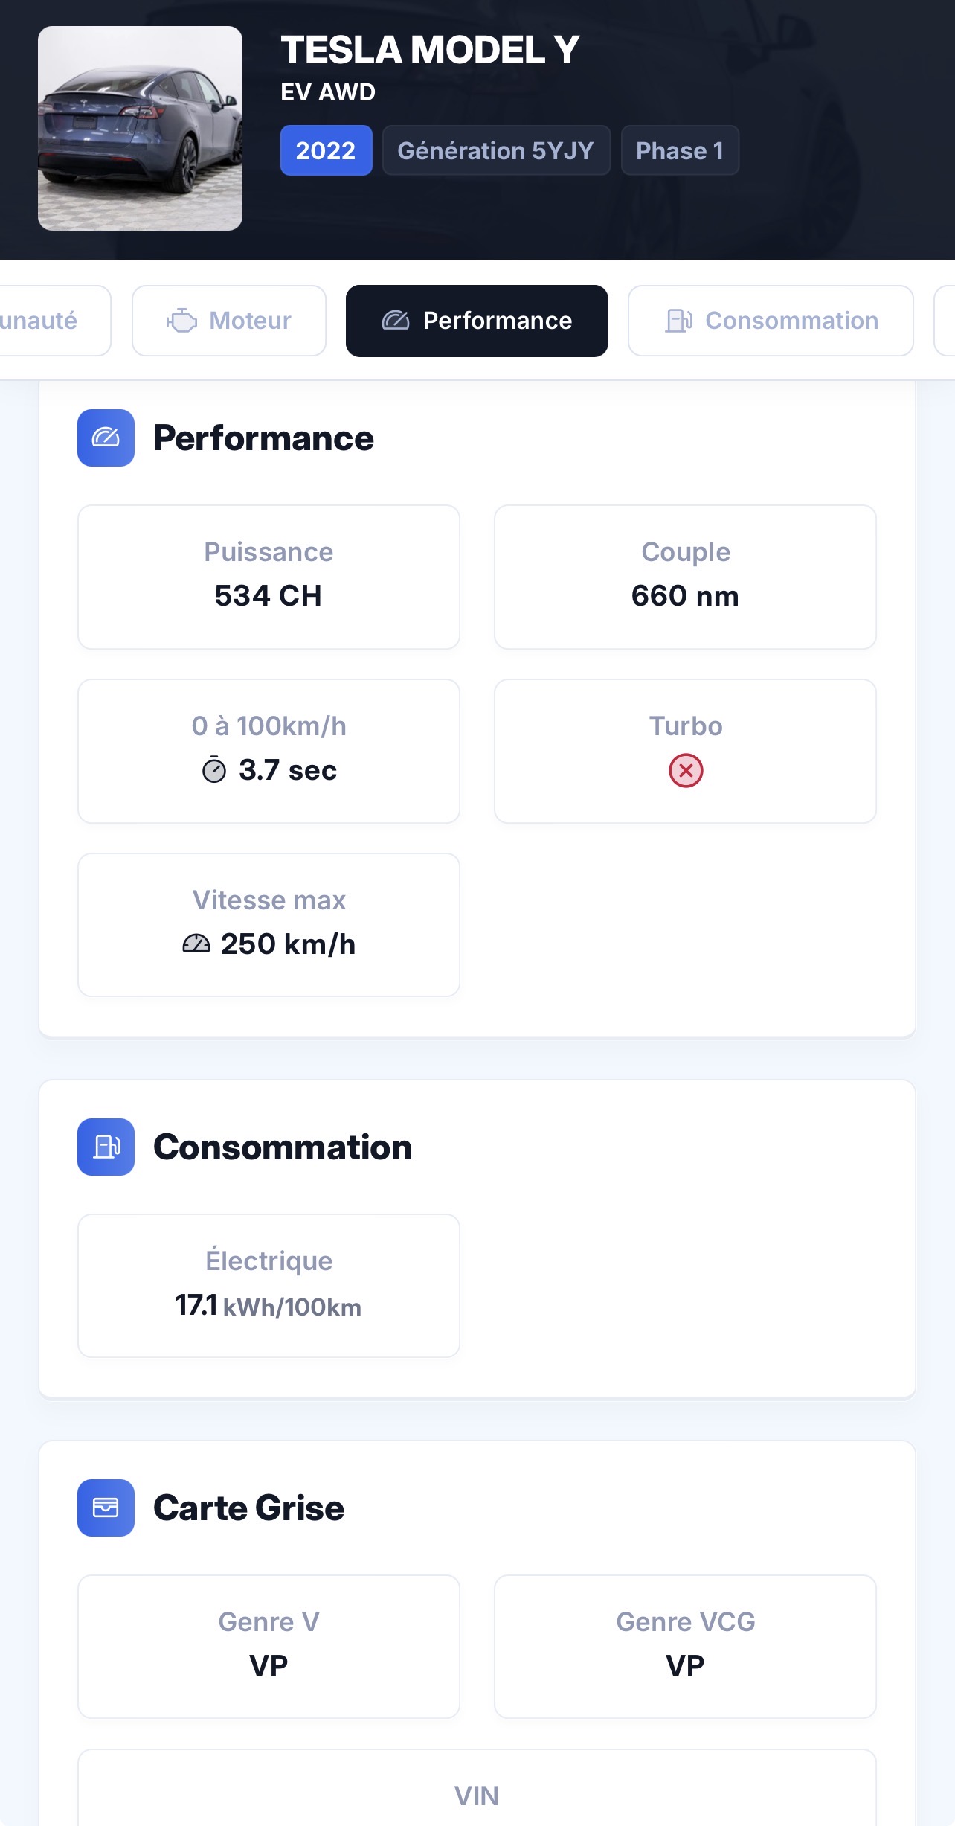Click the speedometer icon beside 250 km/h
Viewport: 955px width, 1826px height.
(196, 944)
